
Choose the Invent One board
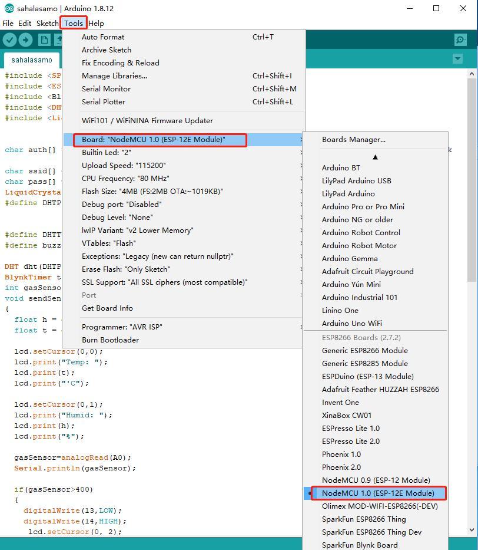tap(375, 403)
